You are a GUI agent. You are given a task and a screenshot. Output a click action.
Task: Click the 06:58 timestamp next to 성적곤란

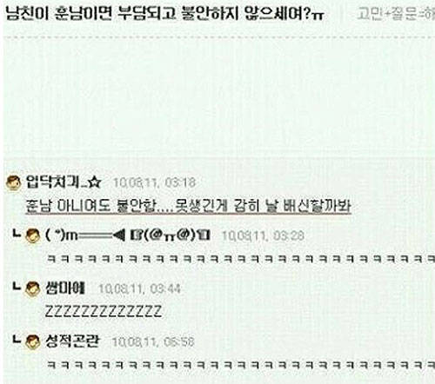[153, 342]
